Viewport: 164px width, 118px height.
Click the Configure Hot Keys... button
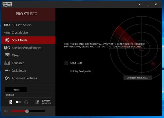coord(137,78)
